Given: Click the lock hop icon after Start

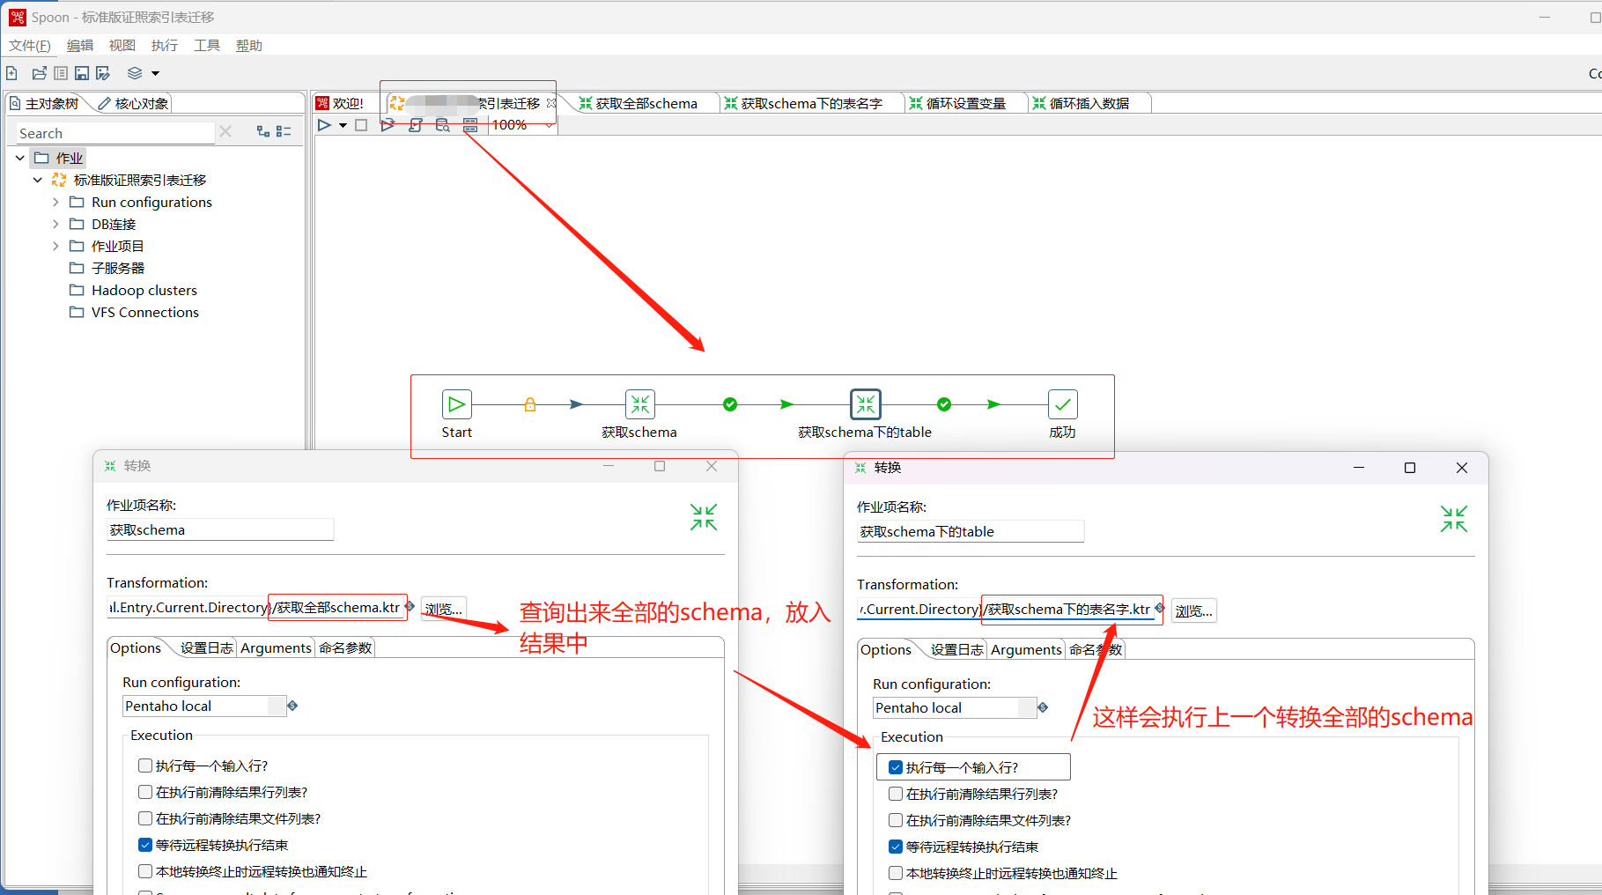Looking at the screenshot, I should point(530,404).
